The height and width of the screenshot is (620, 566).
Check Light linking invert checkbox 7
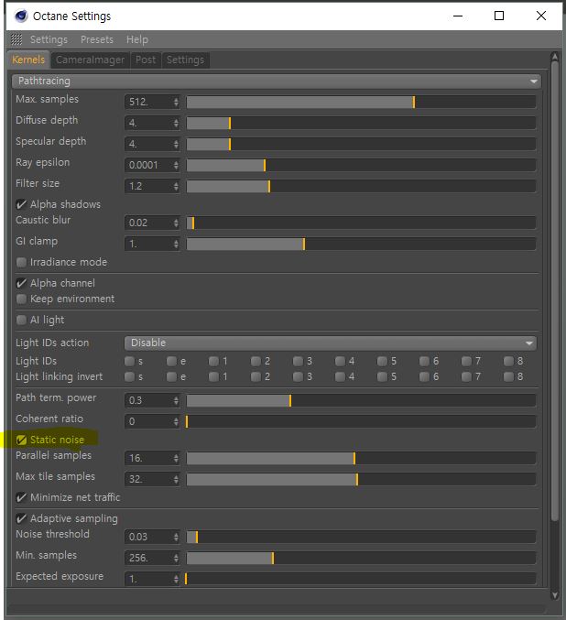[466, 376]
